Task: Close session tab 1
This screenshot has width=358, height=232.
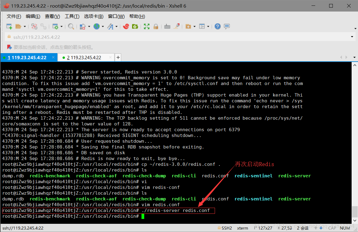Action: pyautogui.click(x=53, y=57)
